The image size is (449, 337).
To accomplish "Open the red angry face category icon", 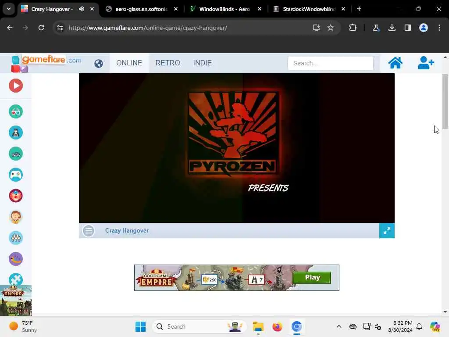I will [x=16, y=196].
